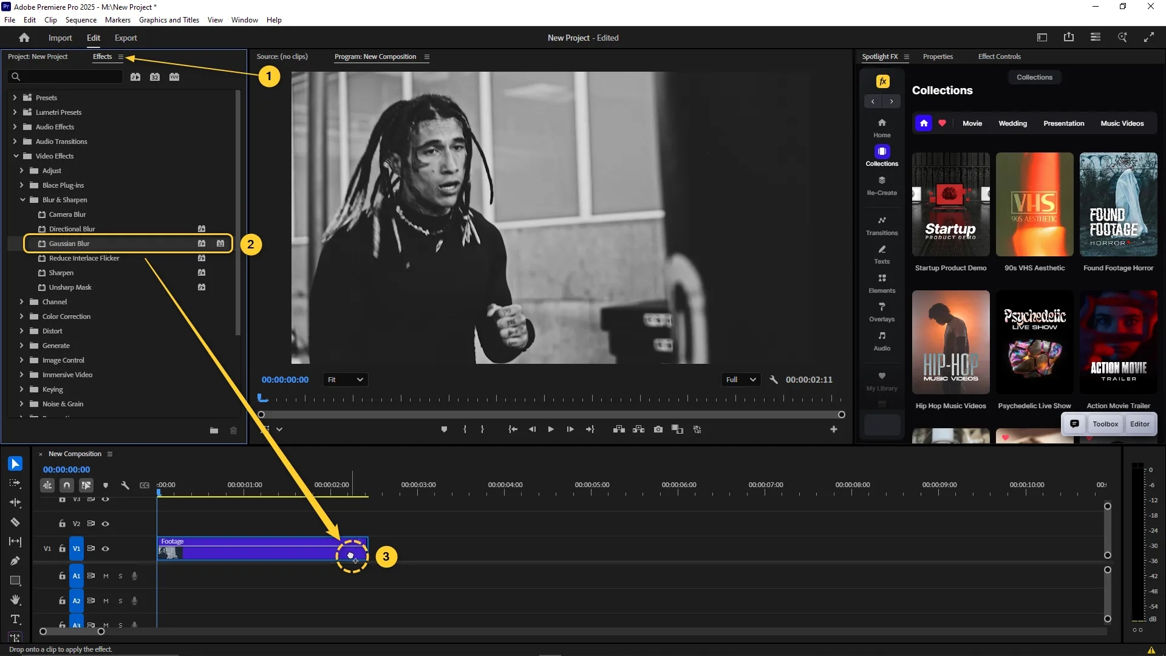Image resolution: width=1166 pixels, height=656 pixels.
Task: Toggle V1 track output eye
Action: [106, 549]
